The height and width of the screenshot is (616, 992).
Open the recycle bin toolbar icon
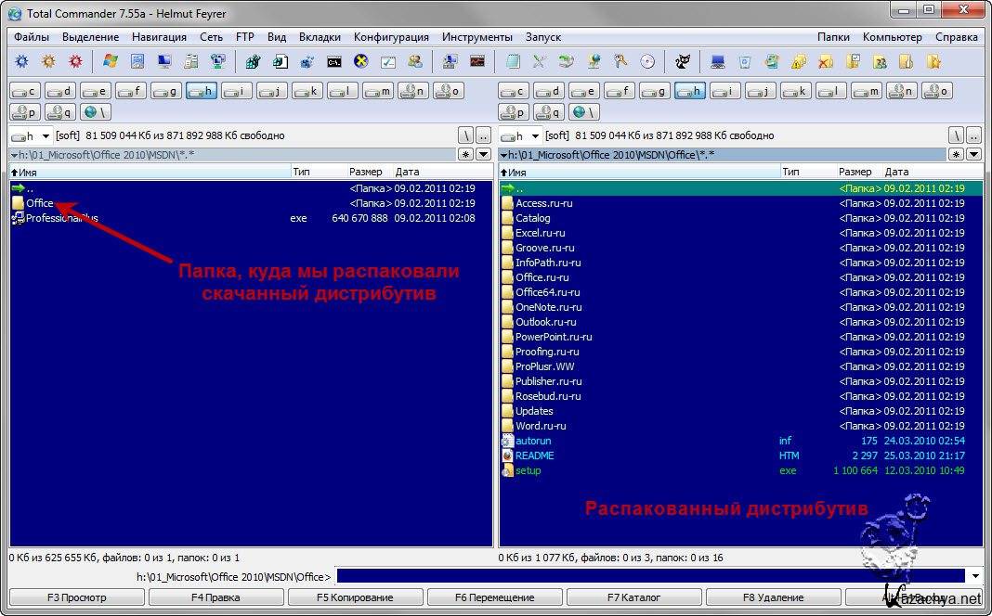744,62
